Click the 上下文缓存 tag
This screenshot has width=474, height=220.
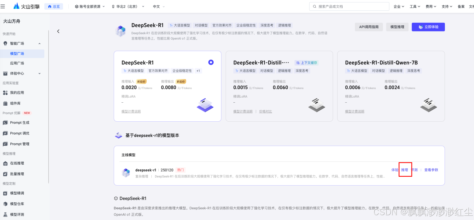coord(307,63)
